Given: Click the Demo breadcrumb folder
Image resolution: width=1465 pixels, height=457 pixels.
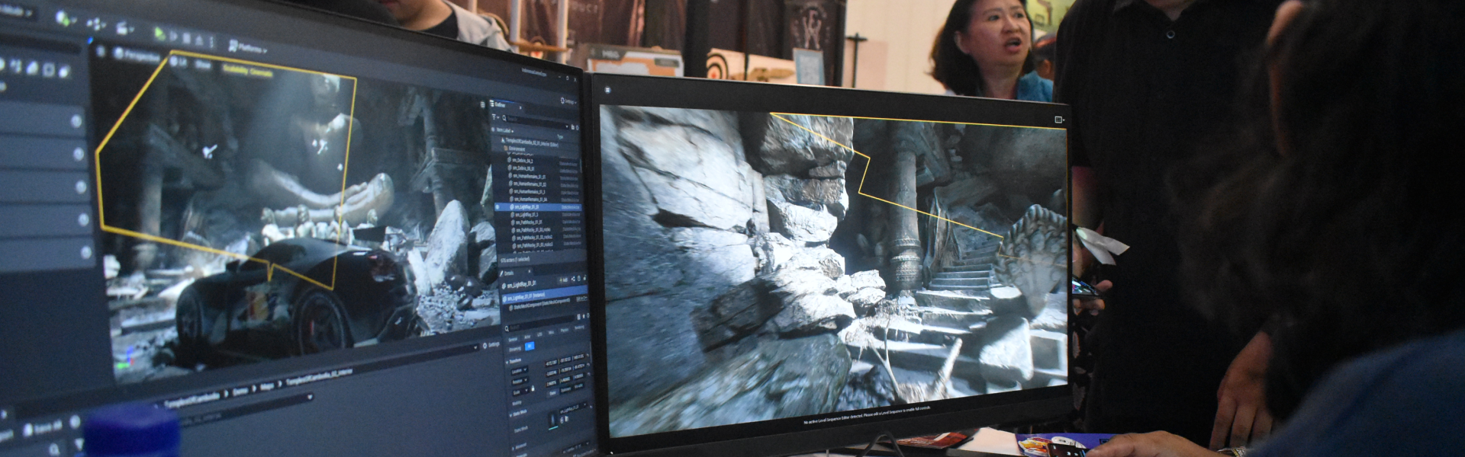Looking at the screenshot, I should (x=241, y=391).
